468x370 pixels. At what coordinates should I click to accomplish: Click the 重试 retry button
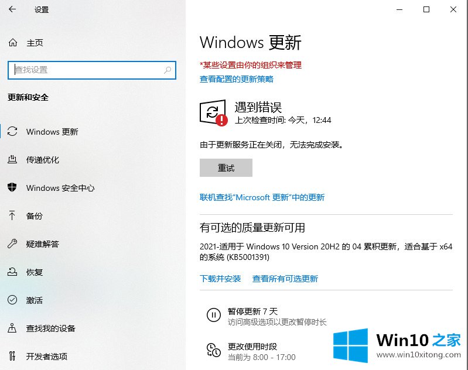(226, 167)
